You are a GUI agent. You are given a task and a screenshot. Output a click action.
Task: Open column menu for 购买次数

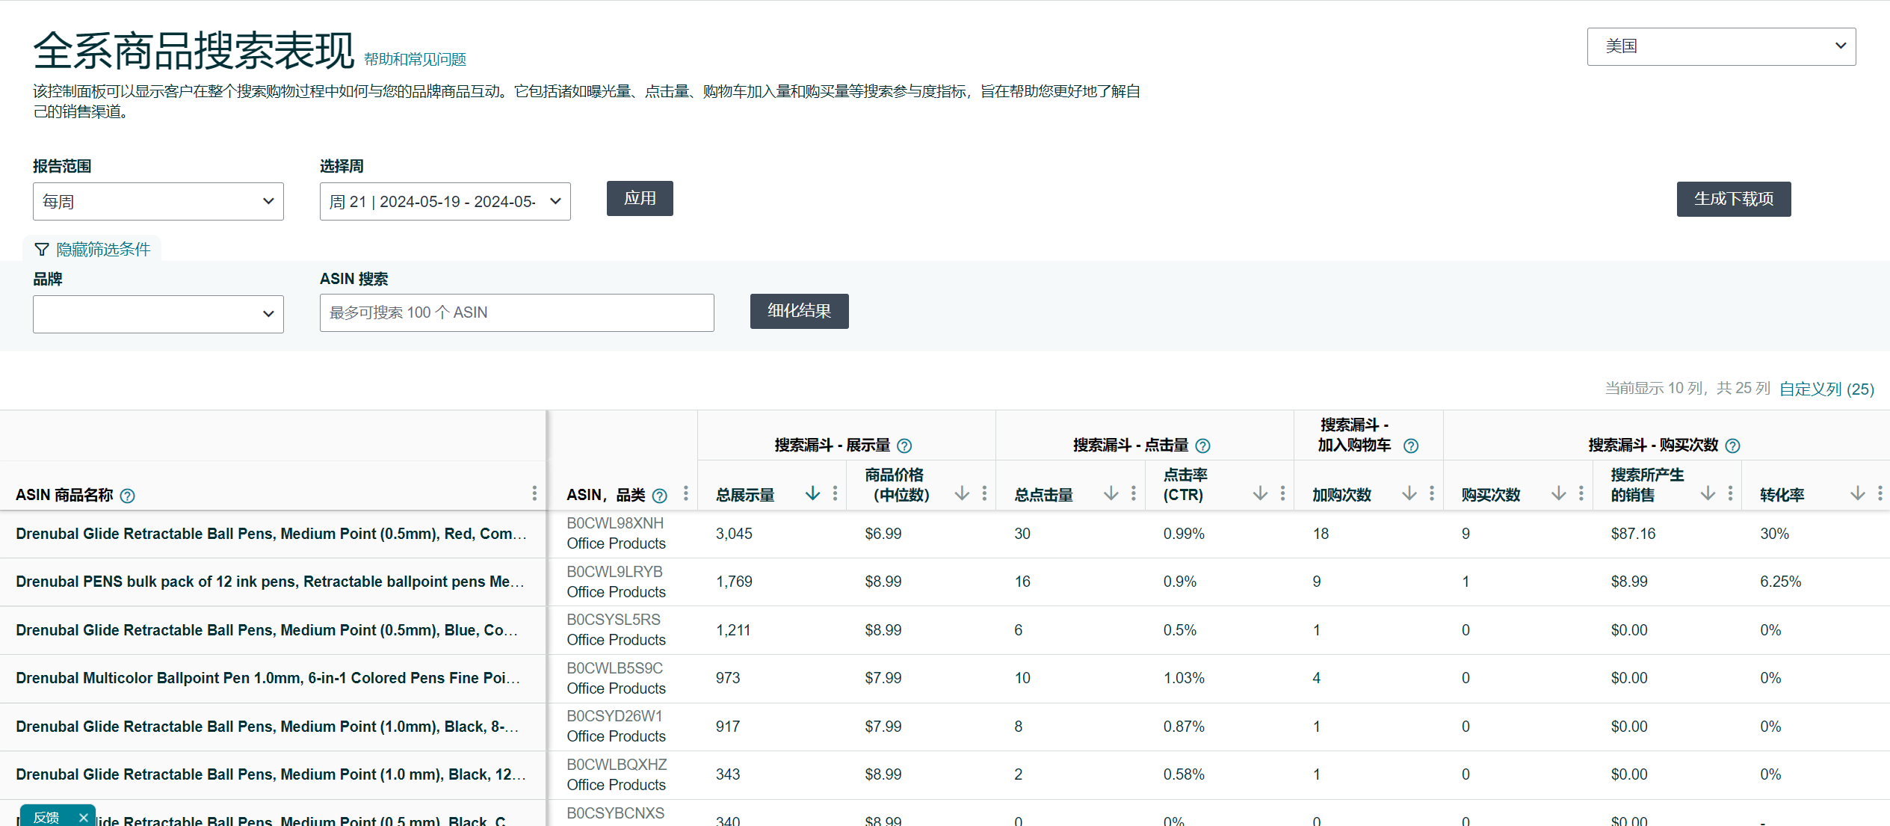pyautogui.click(x=1581, y=493)
